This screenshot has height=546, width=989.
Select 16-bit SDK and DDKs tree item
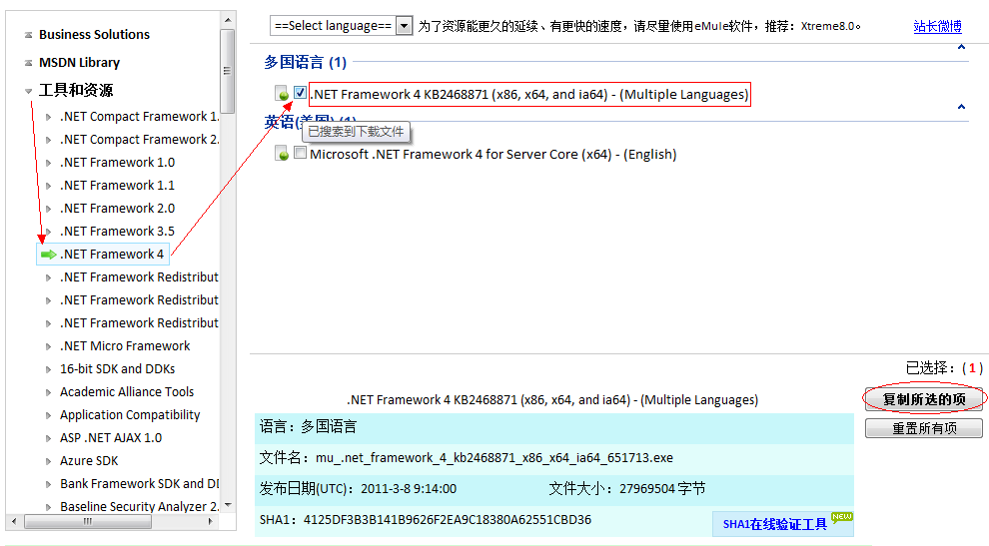117,369
